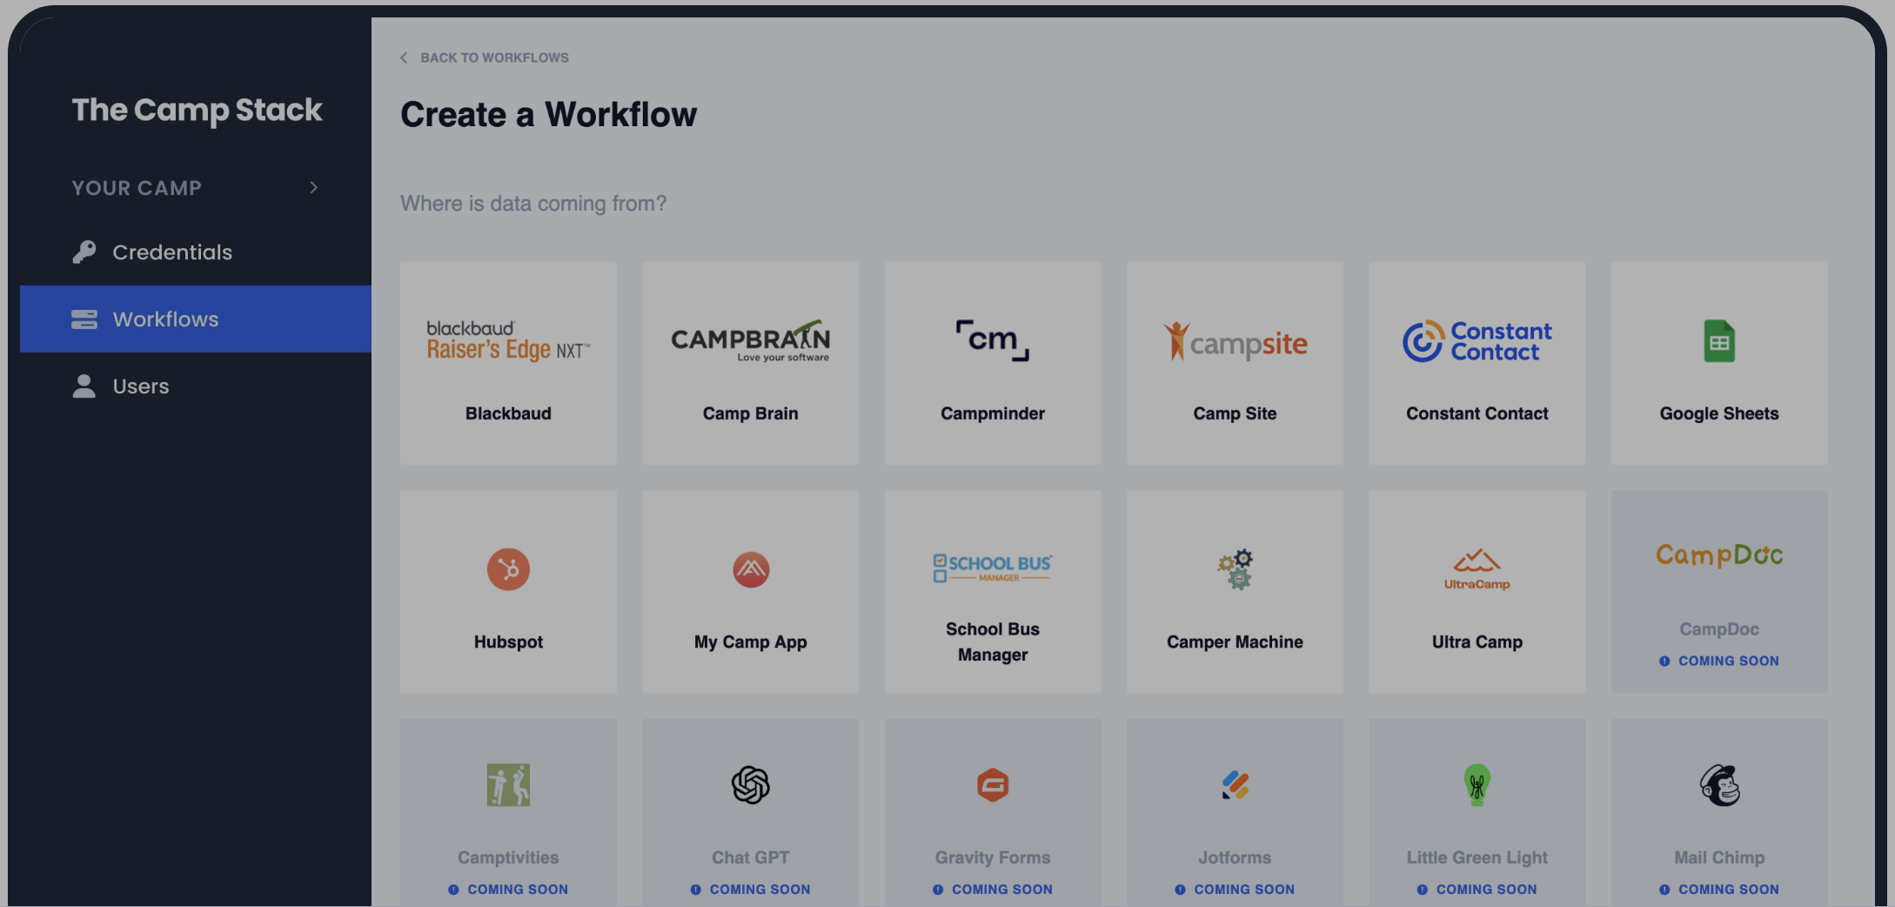Expand the YOUR CAMP chevron
Image resolution: width=1895 pixels, height=907 pixels.
[314, 188]
